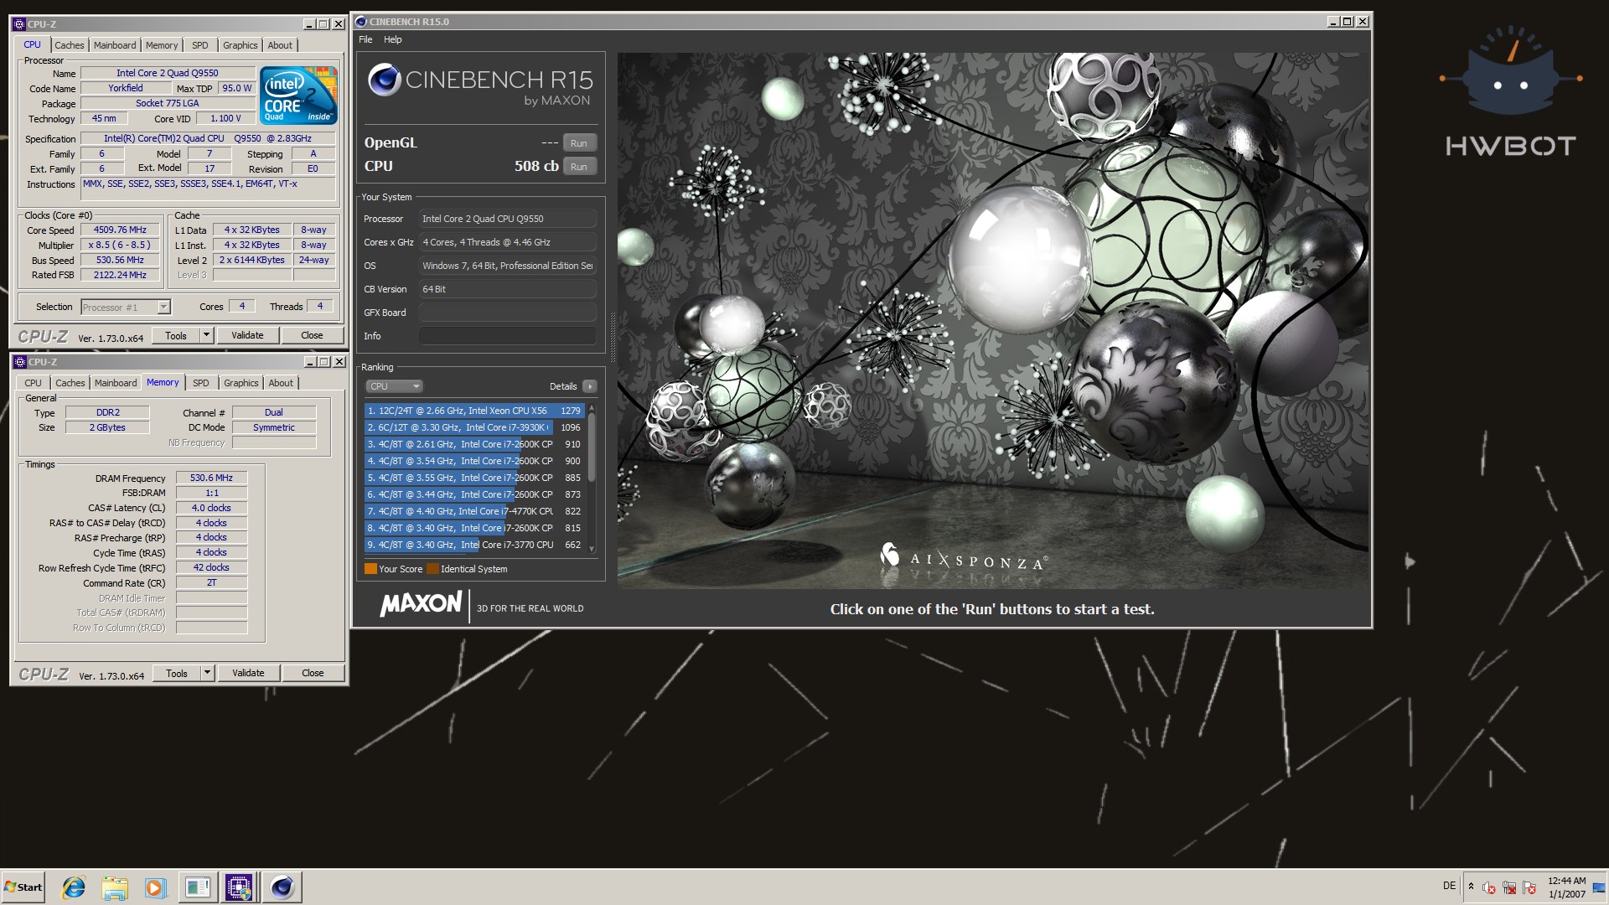Click the Cinebench title bar icon

click(x=361, y=22)
